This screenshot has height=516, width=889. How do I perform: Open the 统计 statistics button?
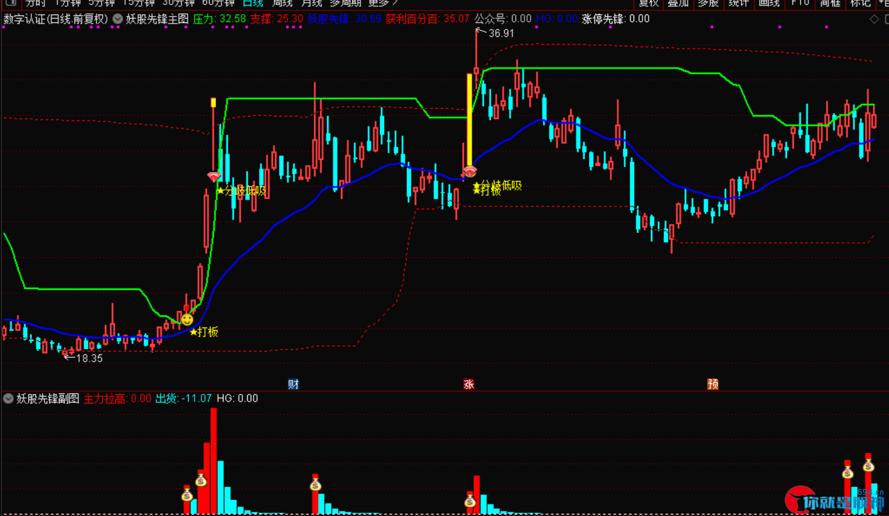click(x=738, y=3)
